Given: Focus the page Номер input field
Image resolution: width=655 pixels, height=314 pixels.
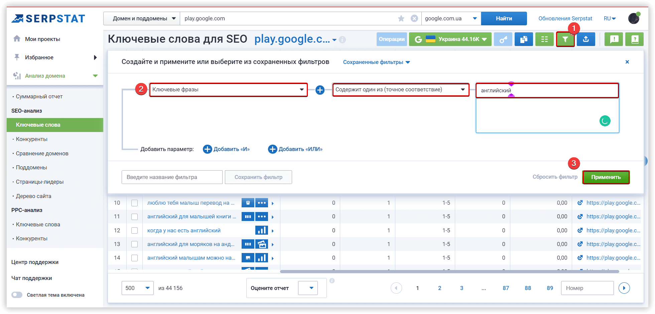Looking at the screenshot, I should click(587, 288).
